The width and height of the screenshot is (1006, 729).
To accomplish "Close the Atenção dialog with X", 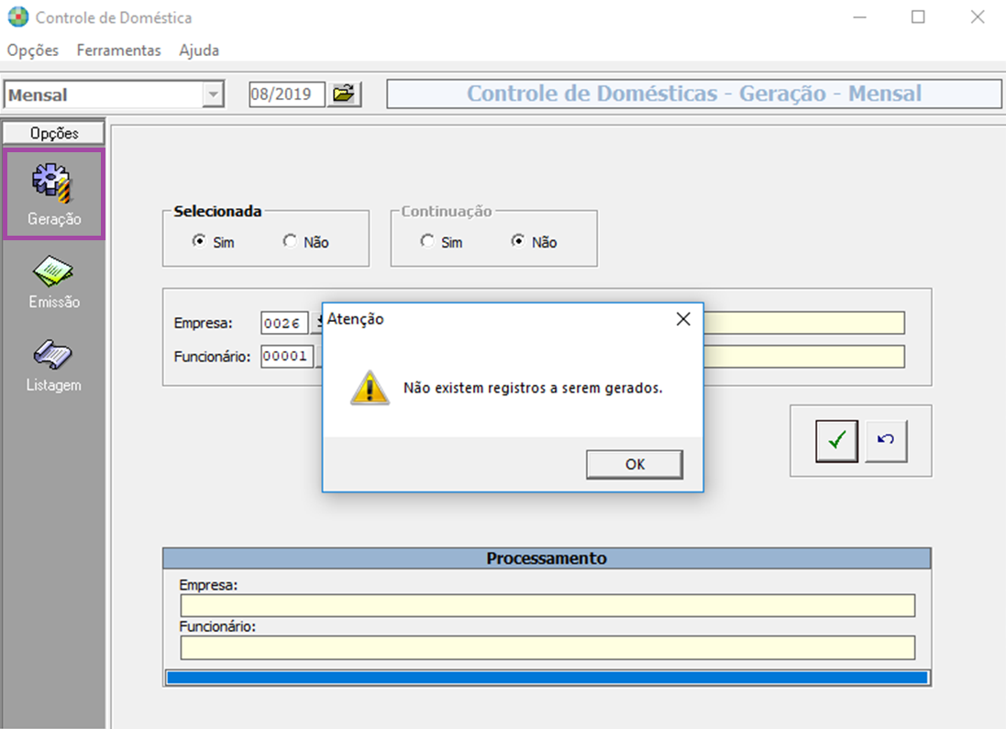I will tap(683, 319).
